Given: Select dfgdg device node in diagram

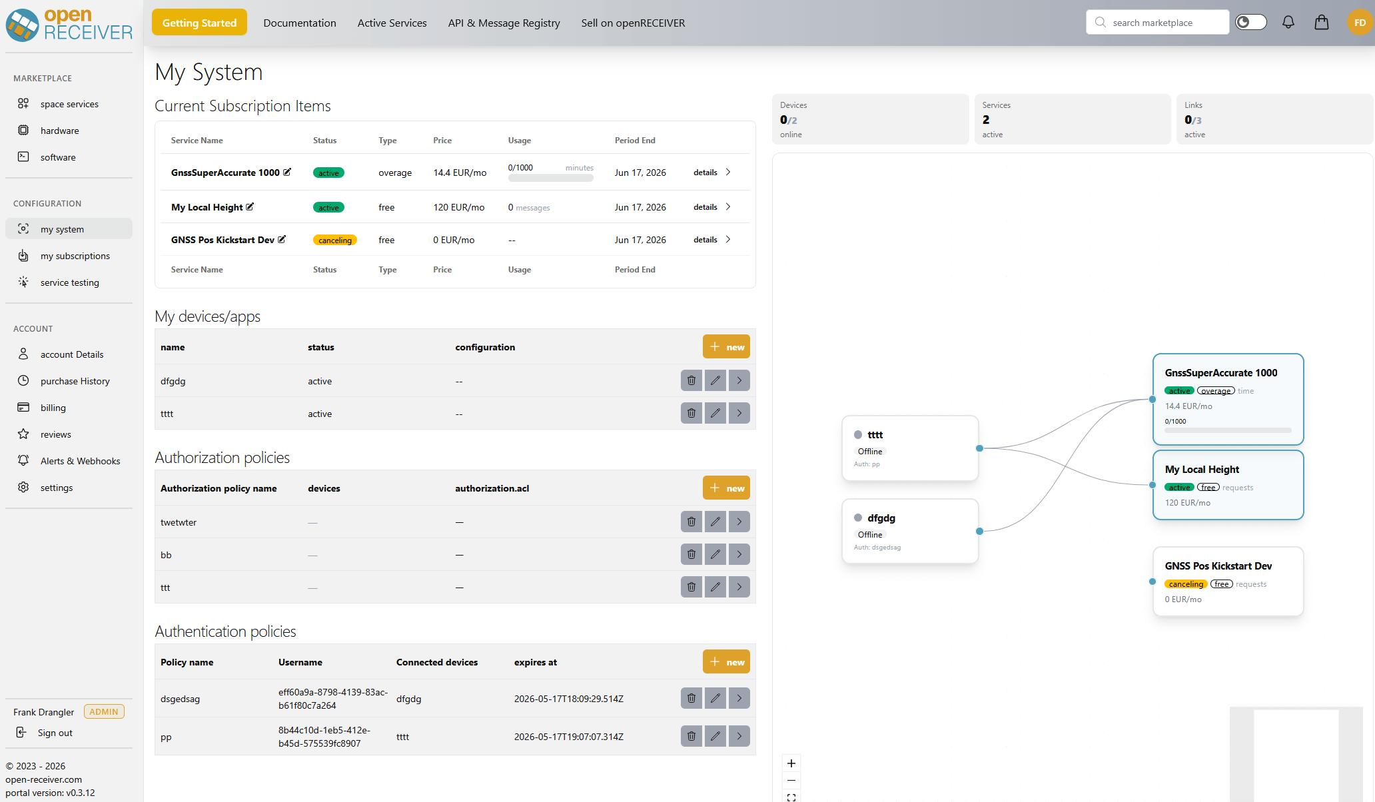Looking at the screenshot, I should 910,532.
